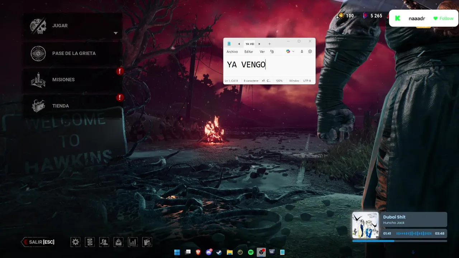Open Notepad settings gear
Viewport: 459px width, 258px height.
[x=310, y=52]
